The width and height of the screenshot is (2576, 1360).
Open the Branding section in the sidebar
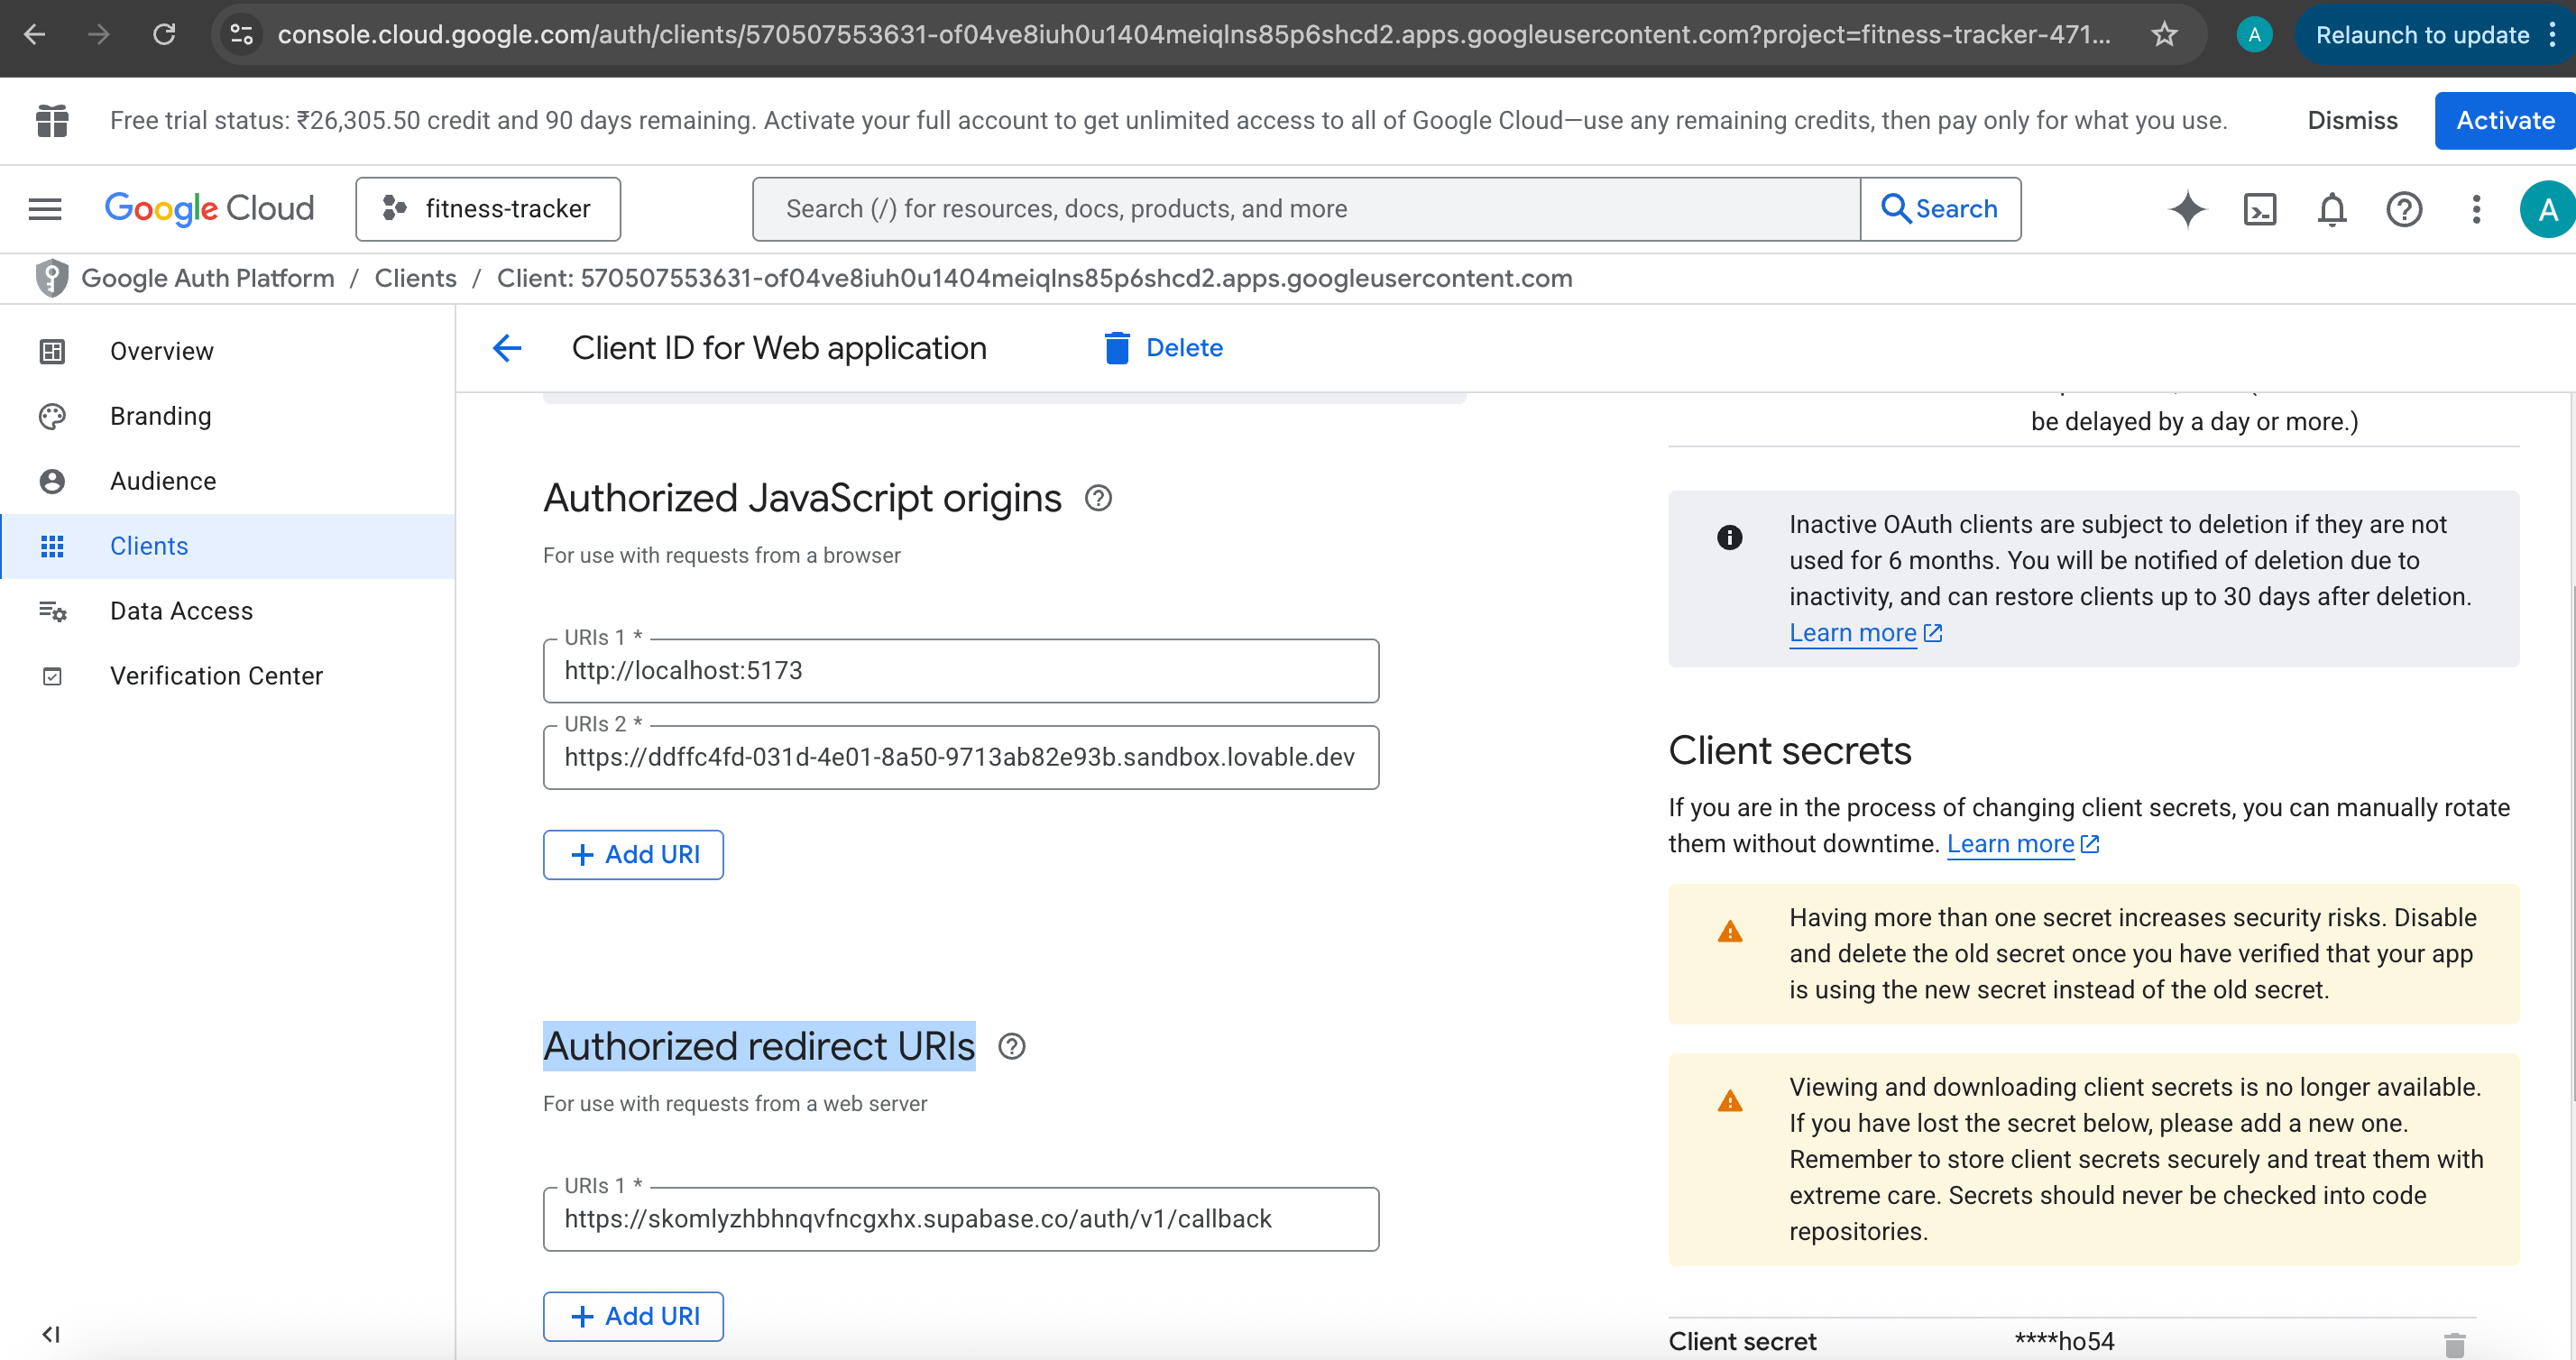click(160, 416)
